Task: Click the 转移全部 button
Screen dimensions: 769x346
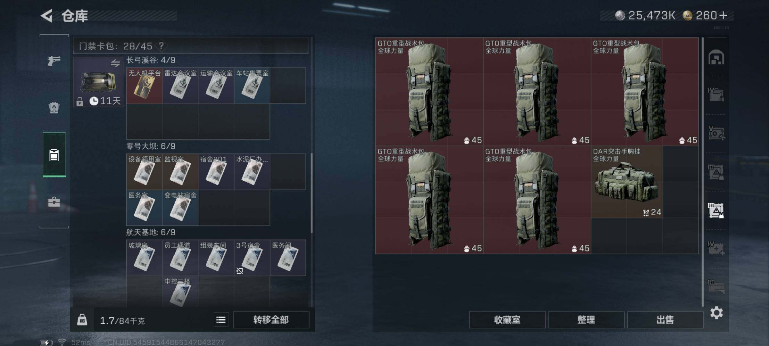Action: (271, 320)
